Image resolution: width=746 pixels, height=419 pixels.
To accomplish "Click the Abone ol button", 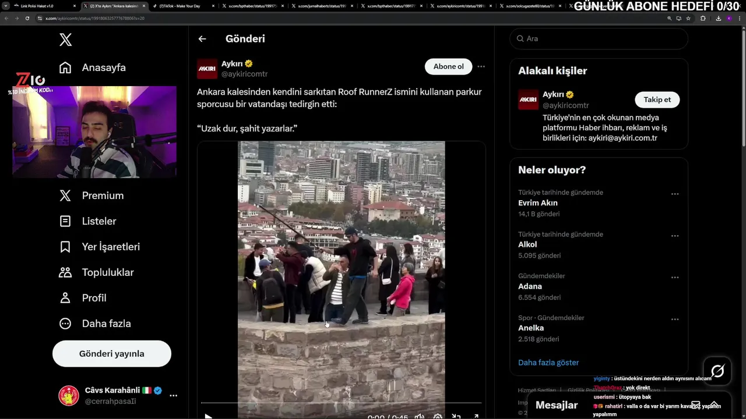I will click(448, 66).
